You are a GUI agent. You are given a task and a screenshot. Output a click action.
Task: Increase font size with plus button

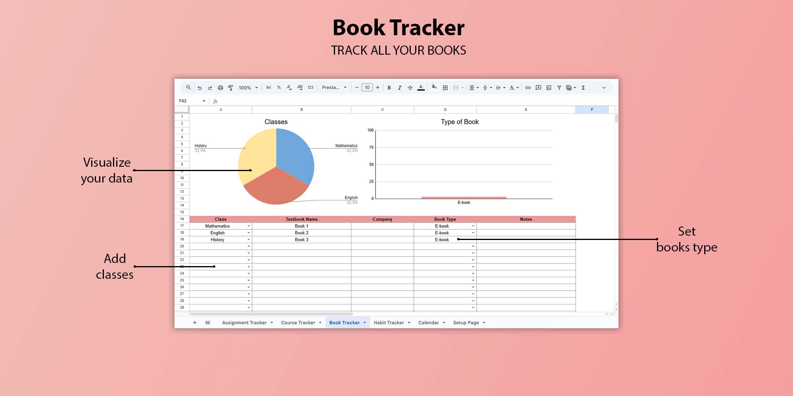pos(377,88)
